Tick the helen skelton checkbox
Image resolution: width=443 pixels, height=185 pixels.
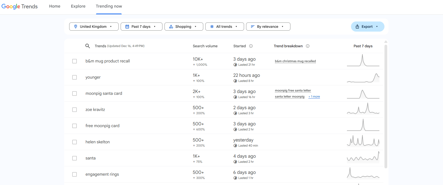[x=75, y=142]
